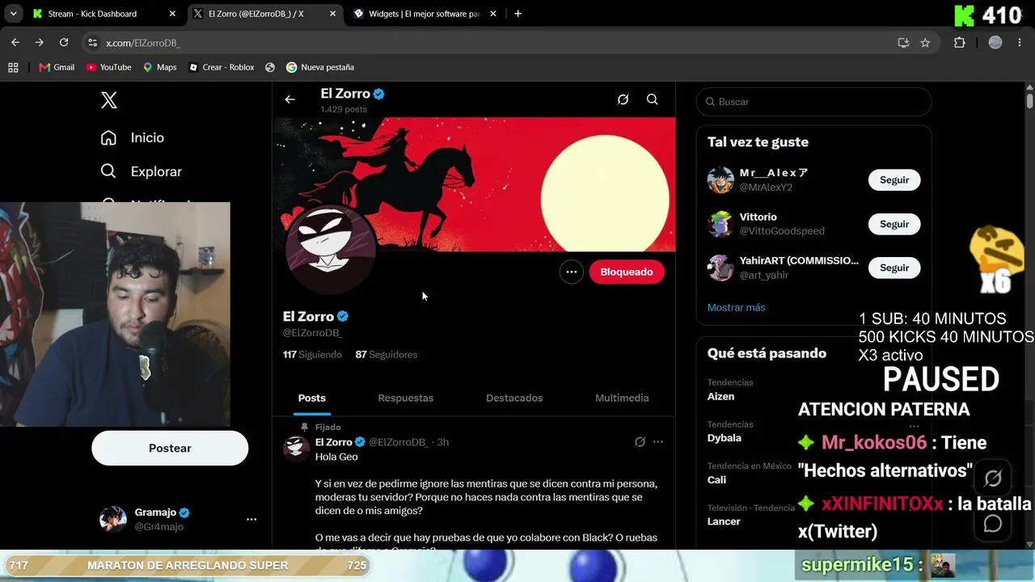Viewport: 1035px width, 582px height.
Task: Close the Widgets tab
Action: 493,14
